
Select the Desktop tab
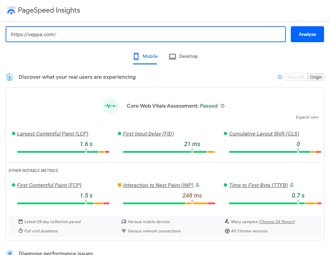[183, 56]
